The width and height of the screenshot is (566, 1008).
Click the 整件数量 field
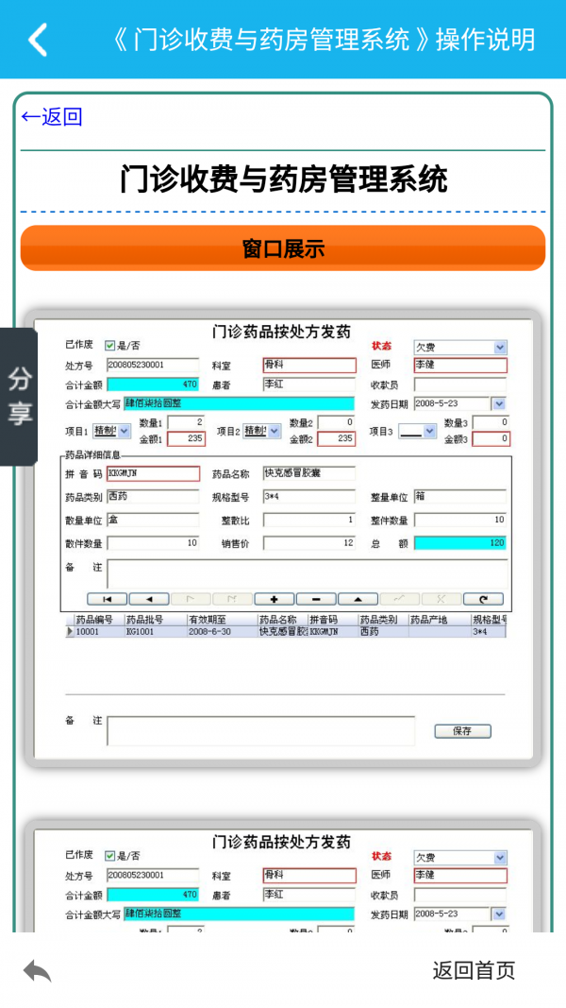coord(460,520)
